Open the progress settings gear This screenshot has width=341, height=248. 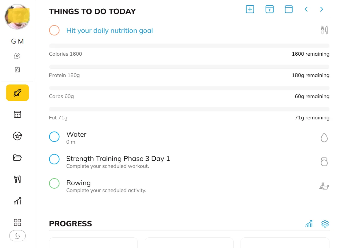pyautogui.click(x=325, y=224)
